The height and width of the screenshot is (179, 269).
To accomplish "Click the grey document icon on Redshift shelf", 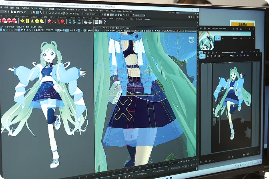I will [x=101, y=22].
